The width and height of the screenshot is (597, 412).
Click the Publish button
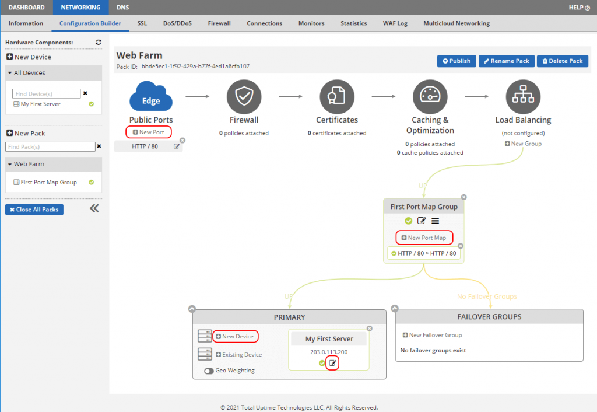click(x=456, y=61)
